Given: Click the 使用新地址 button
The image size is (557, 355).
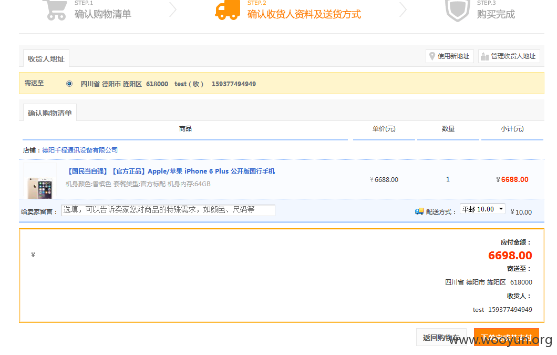Looking at the screenshot, I should click(x=450, y=56).
